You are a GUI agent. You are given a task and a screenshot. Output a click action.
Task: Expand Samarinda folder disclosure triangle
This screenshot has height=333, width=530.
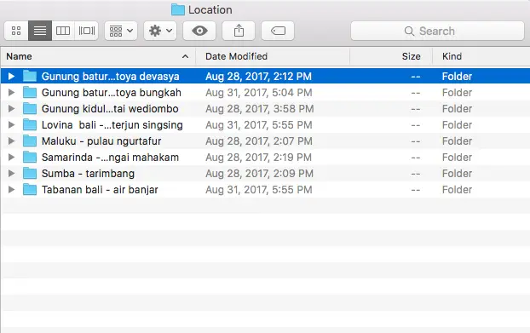(x=11, y=158)
